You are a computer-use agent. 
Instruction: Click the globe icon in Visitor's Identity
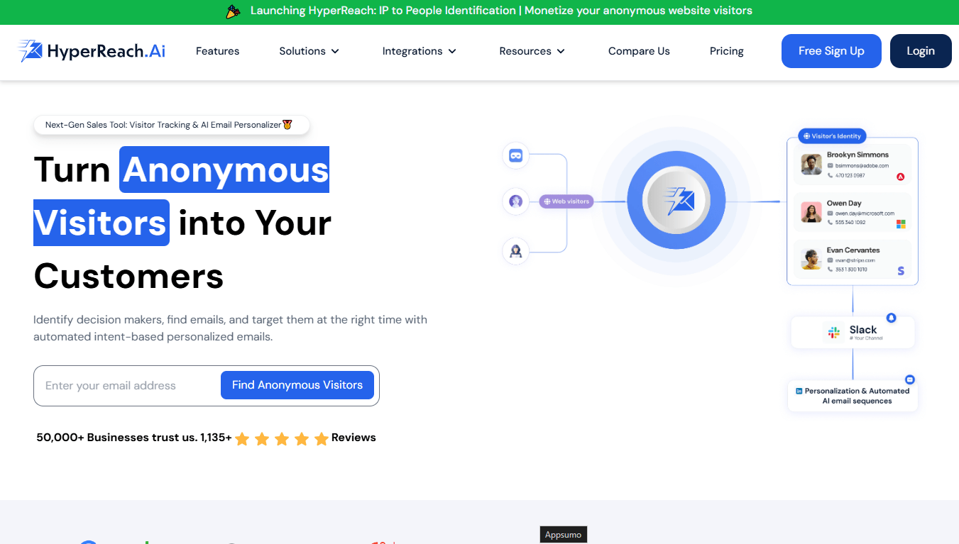806,136
